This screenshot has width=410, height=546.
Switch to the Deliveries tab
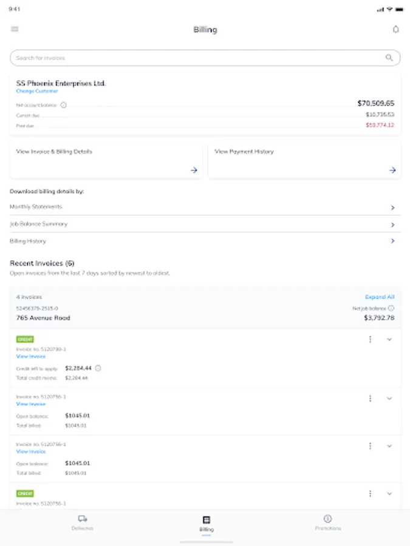pyautogui.click(x=83, y=522)
